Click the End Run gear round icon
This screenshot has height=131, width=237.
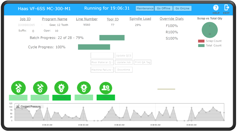click(x=84, y=88)
